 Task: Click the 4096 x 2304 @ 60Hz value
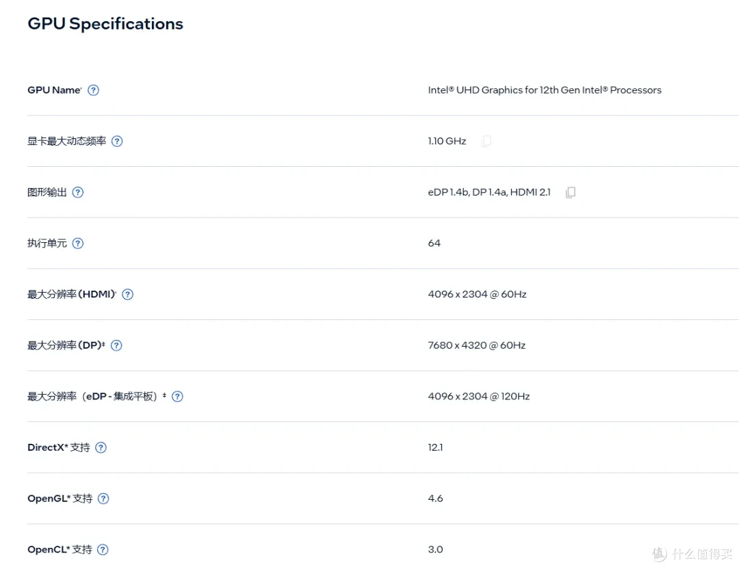(x=477, y=294)
